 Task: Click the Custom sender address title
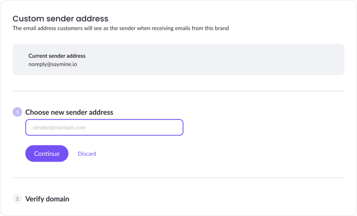pyautogui.click(x=60, y=19)
